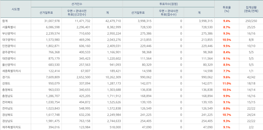Image resolution: width=263 pixels, height=130 pixels.
Task: Click 인천광역시's 10/10 tally status
Action: [x=251, y=46]
